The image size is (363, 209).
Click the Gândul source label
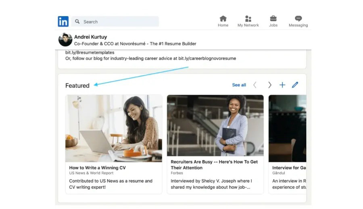278,173
